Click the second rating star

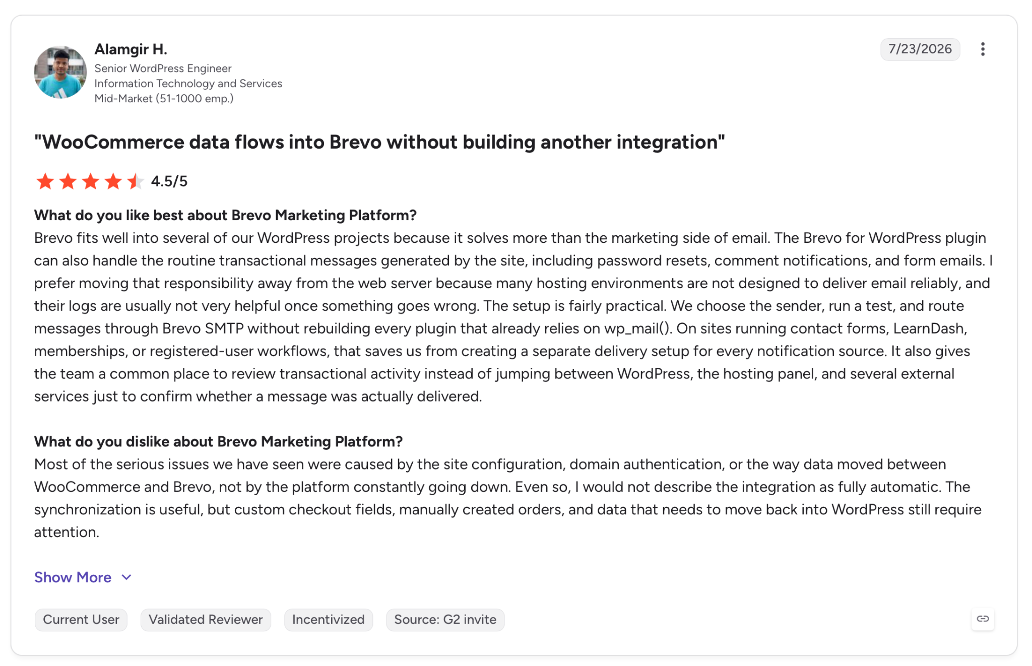[68, 181]
